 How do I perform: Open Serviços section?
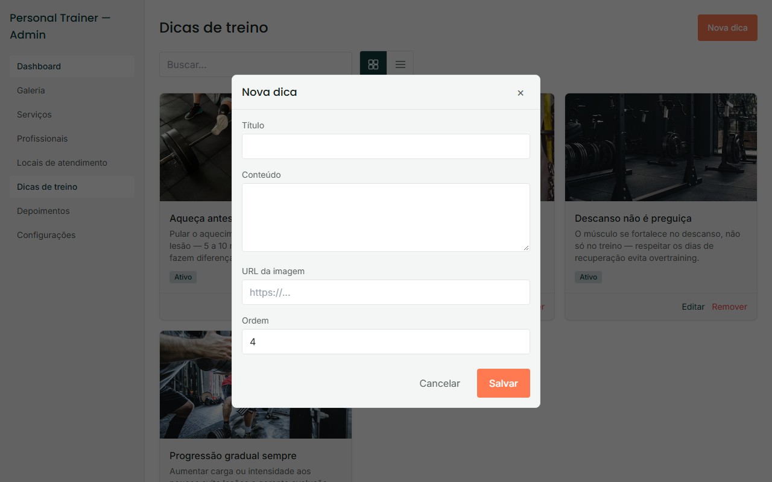tap(72, 114)
